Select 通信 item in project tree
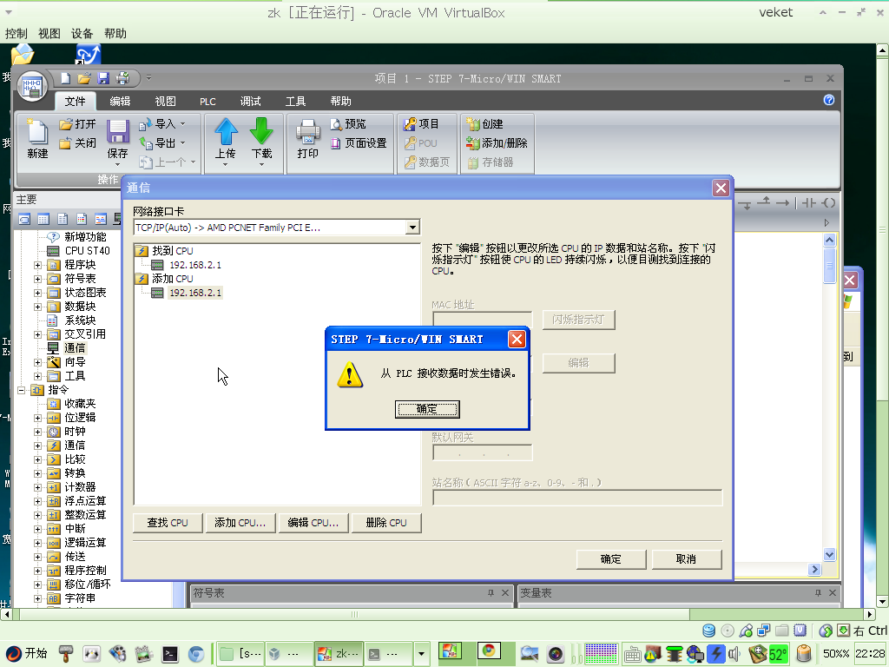The image size is (889, 667). point(75,347)
